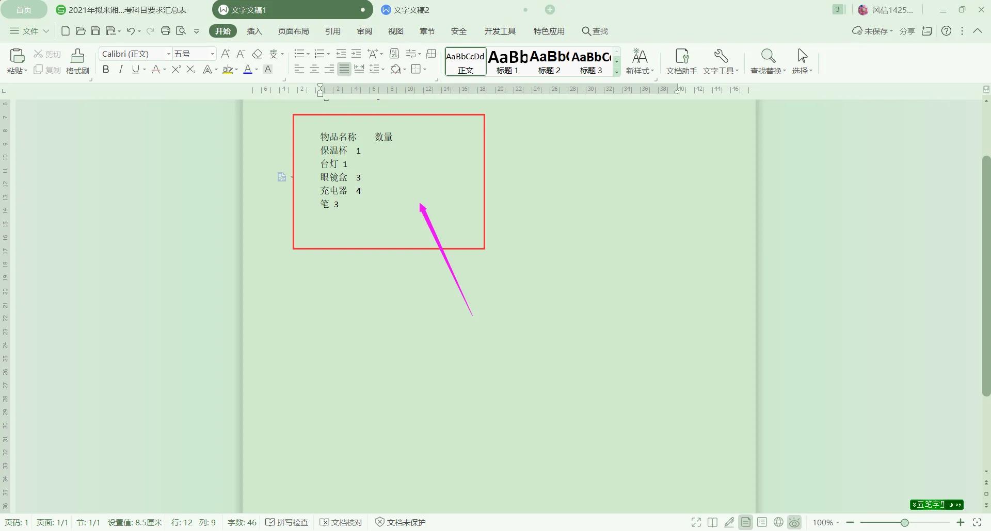
Task: Click the Format Painter (格式刷) icon
Action: coord(77,56)
